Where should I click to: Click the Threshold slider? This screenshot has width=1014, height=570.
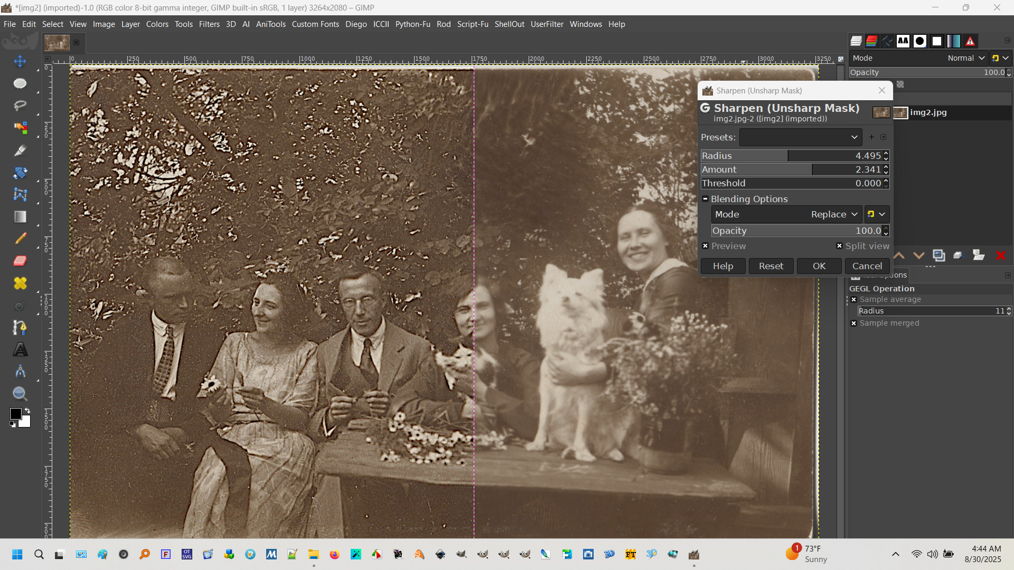[x=792, y=183]
